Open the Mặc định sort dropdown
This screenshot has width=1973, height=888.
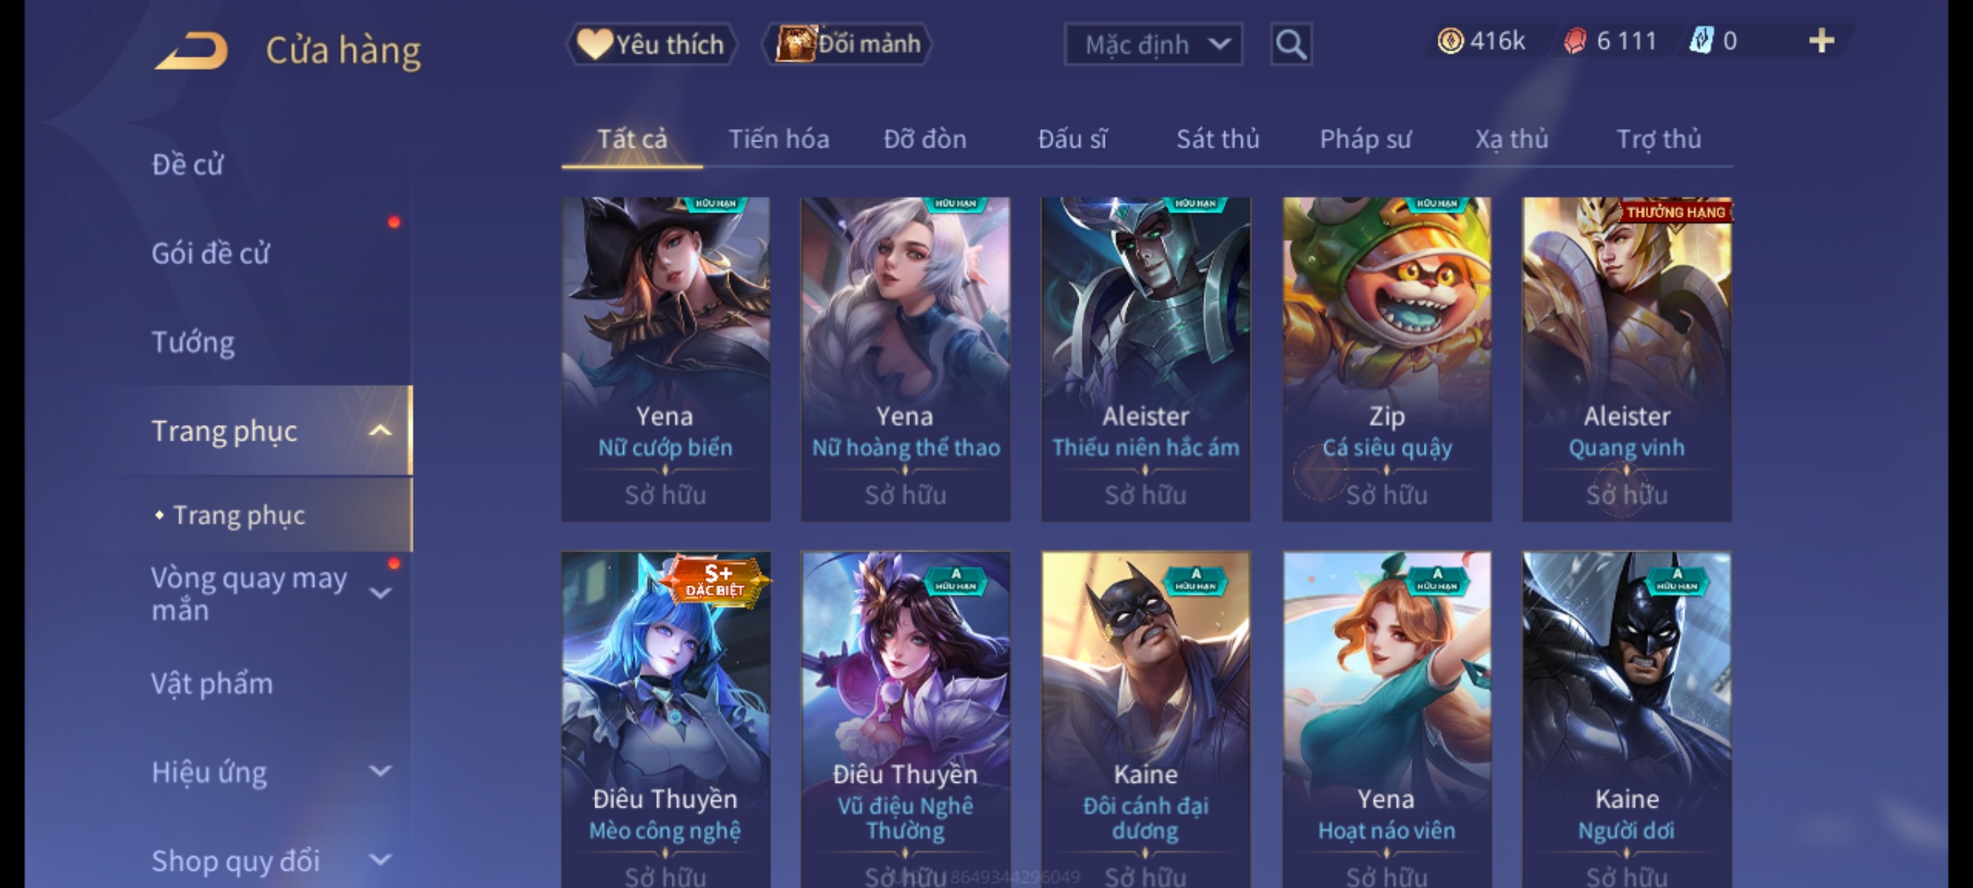1153,44
